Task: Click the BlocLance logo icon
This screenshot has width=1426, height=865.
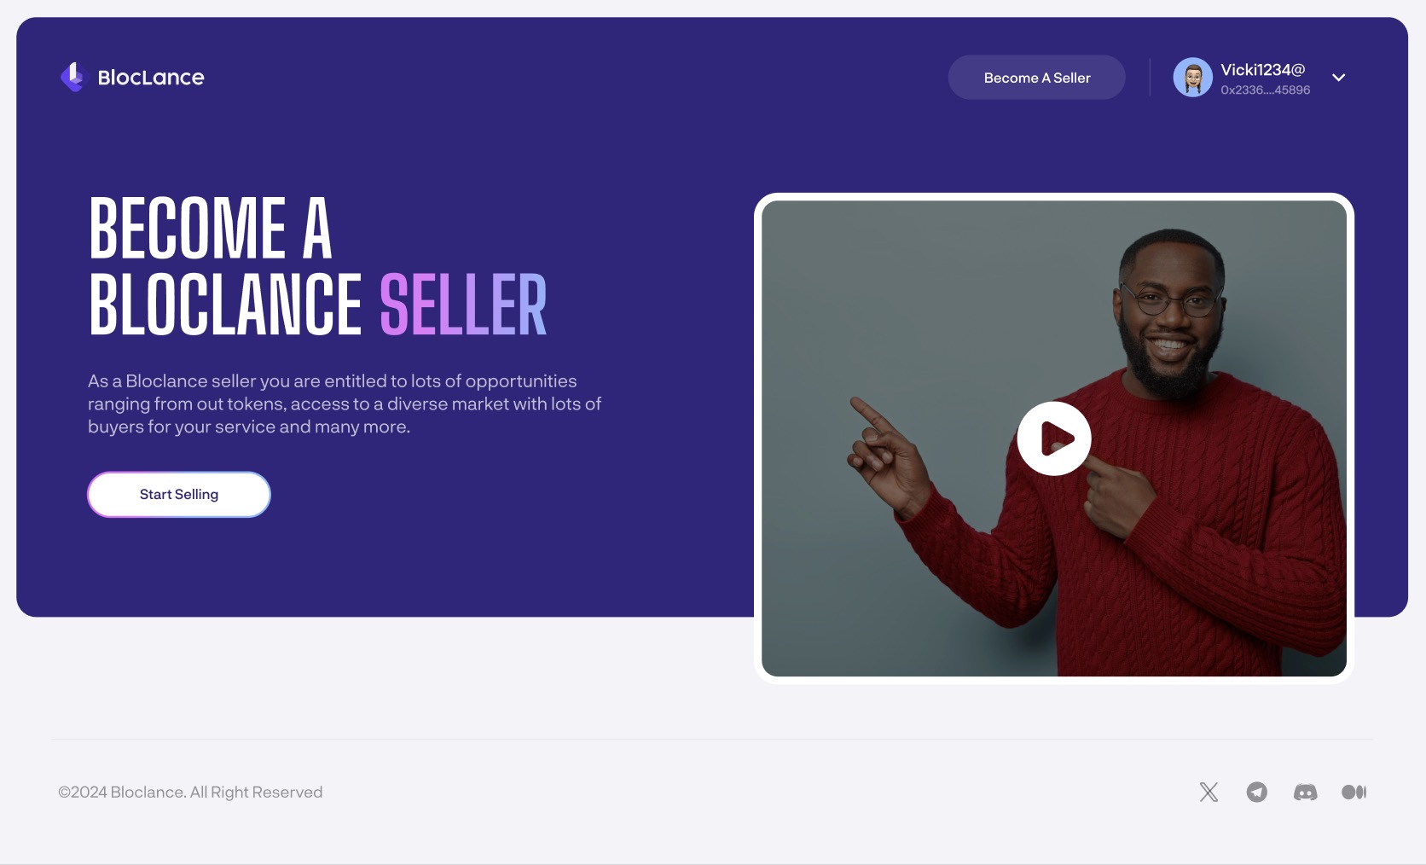Action: coord(73,77)
